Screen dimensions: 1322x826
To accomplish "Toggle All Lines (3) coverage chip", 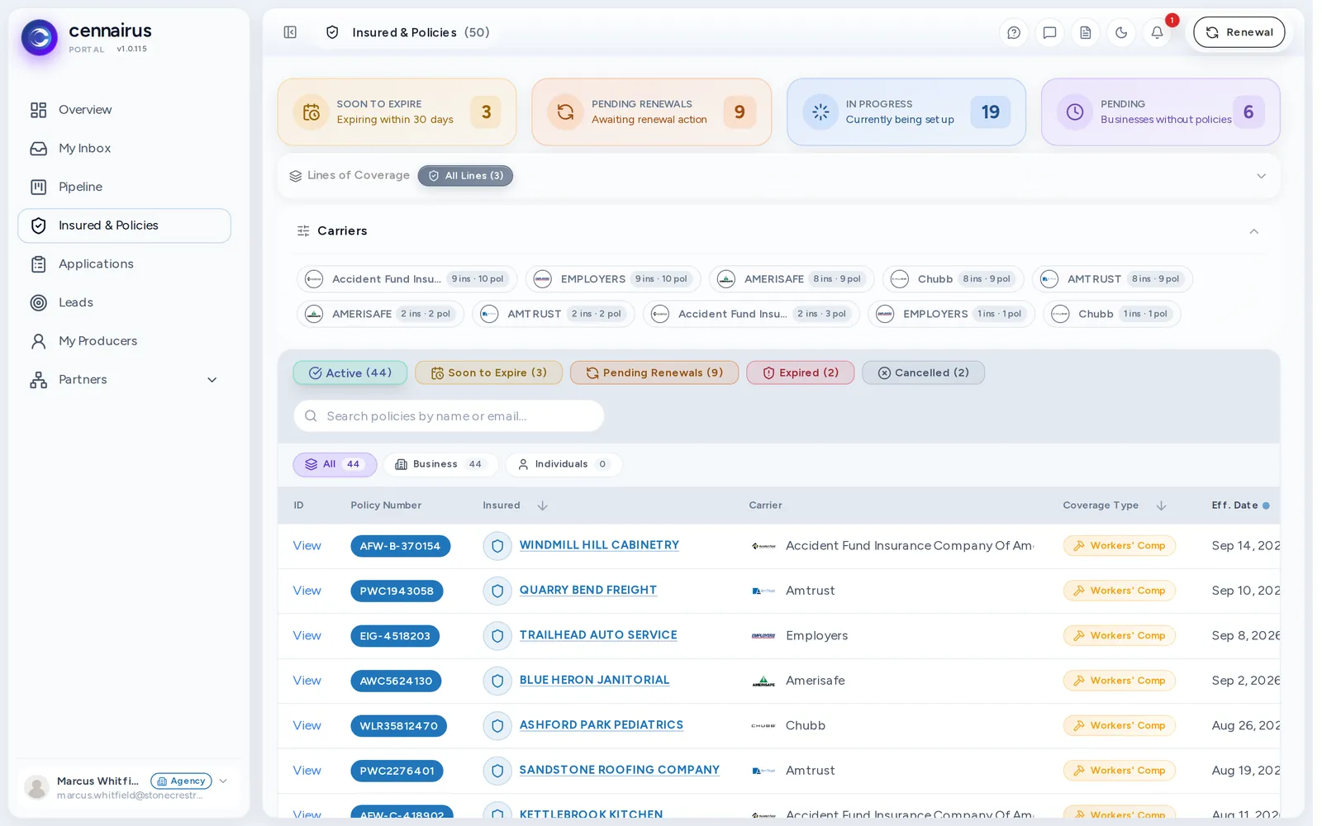I will [465, 176].
